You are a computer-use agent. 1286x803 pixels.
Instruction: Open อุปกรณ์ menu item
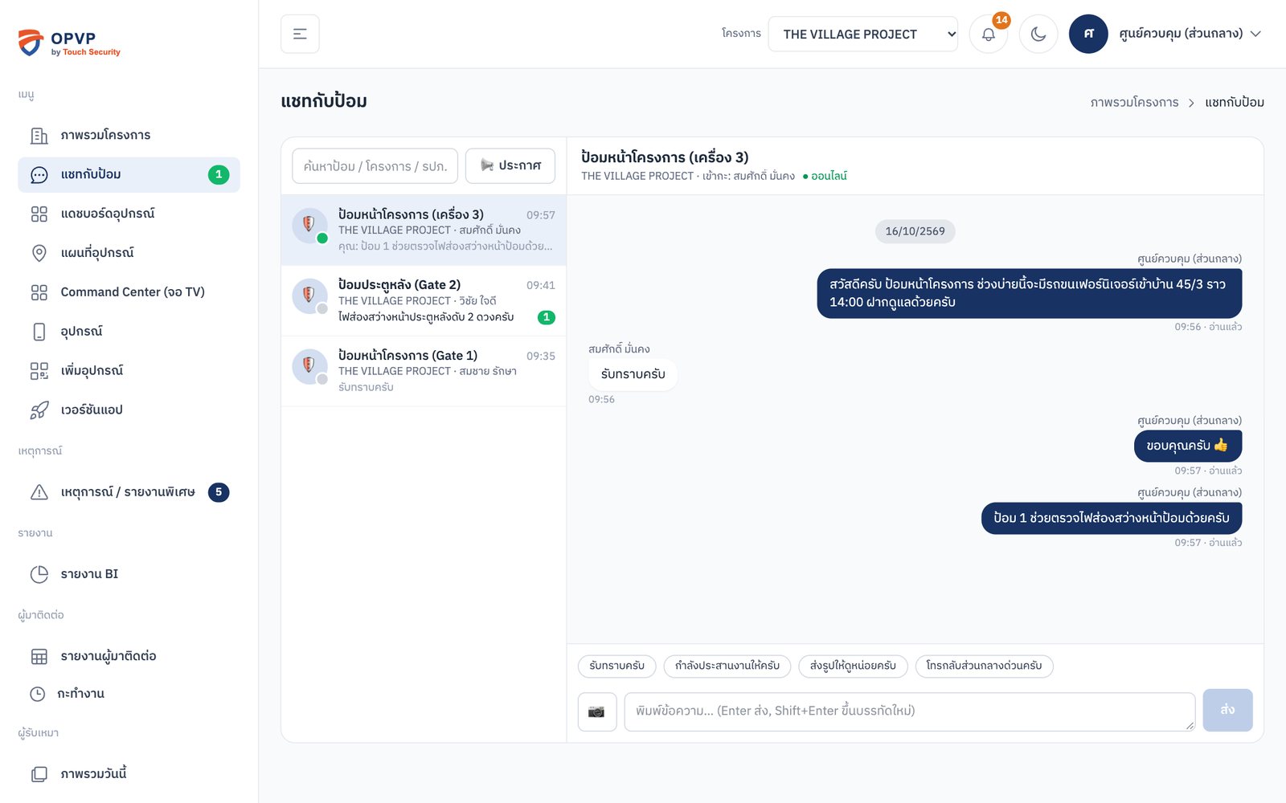(129, 332)
